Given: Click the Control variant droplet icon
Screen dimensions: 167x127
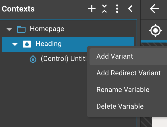Looking at the screenshot, I should [33, 59].
